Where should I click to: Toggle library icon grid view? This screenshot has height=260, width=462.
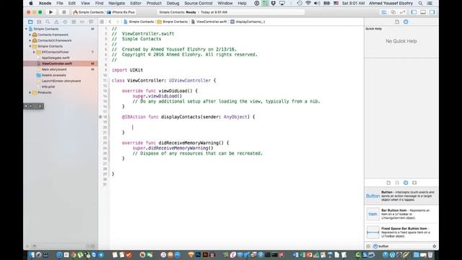pyautogui.click(x=368, y=246)
